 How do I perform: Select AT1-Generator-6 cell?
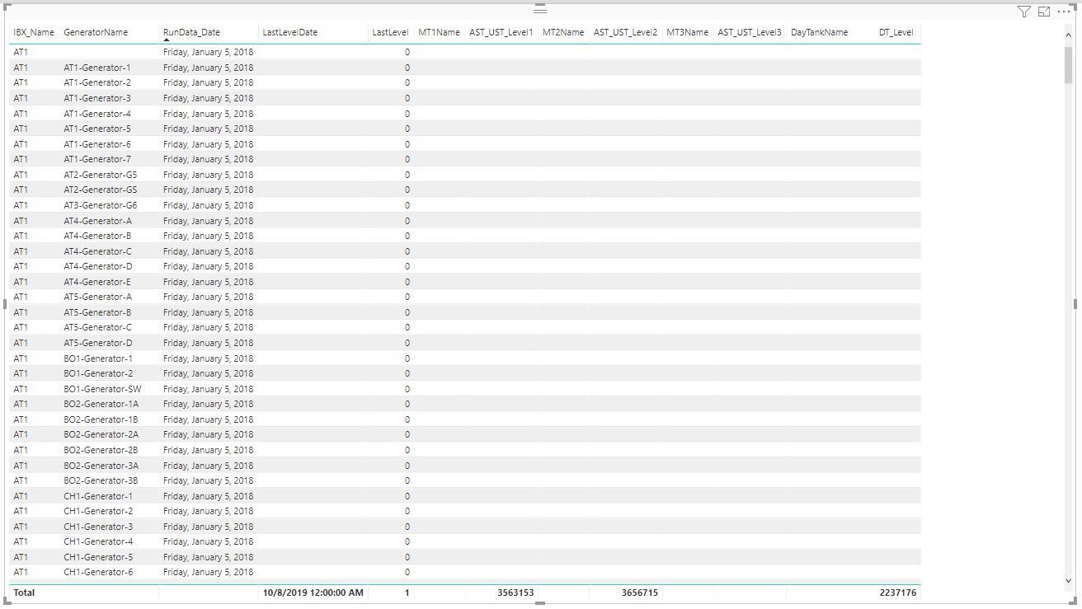pyautogui.click(x=97, y=144)
